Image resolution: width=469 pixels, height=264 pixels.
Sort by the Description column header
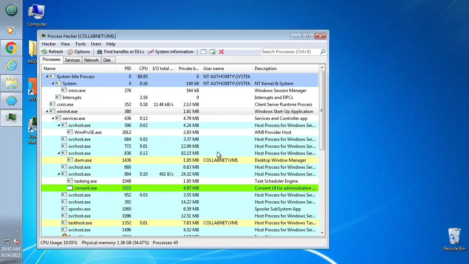tap(286, 69)
